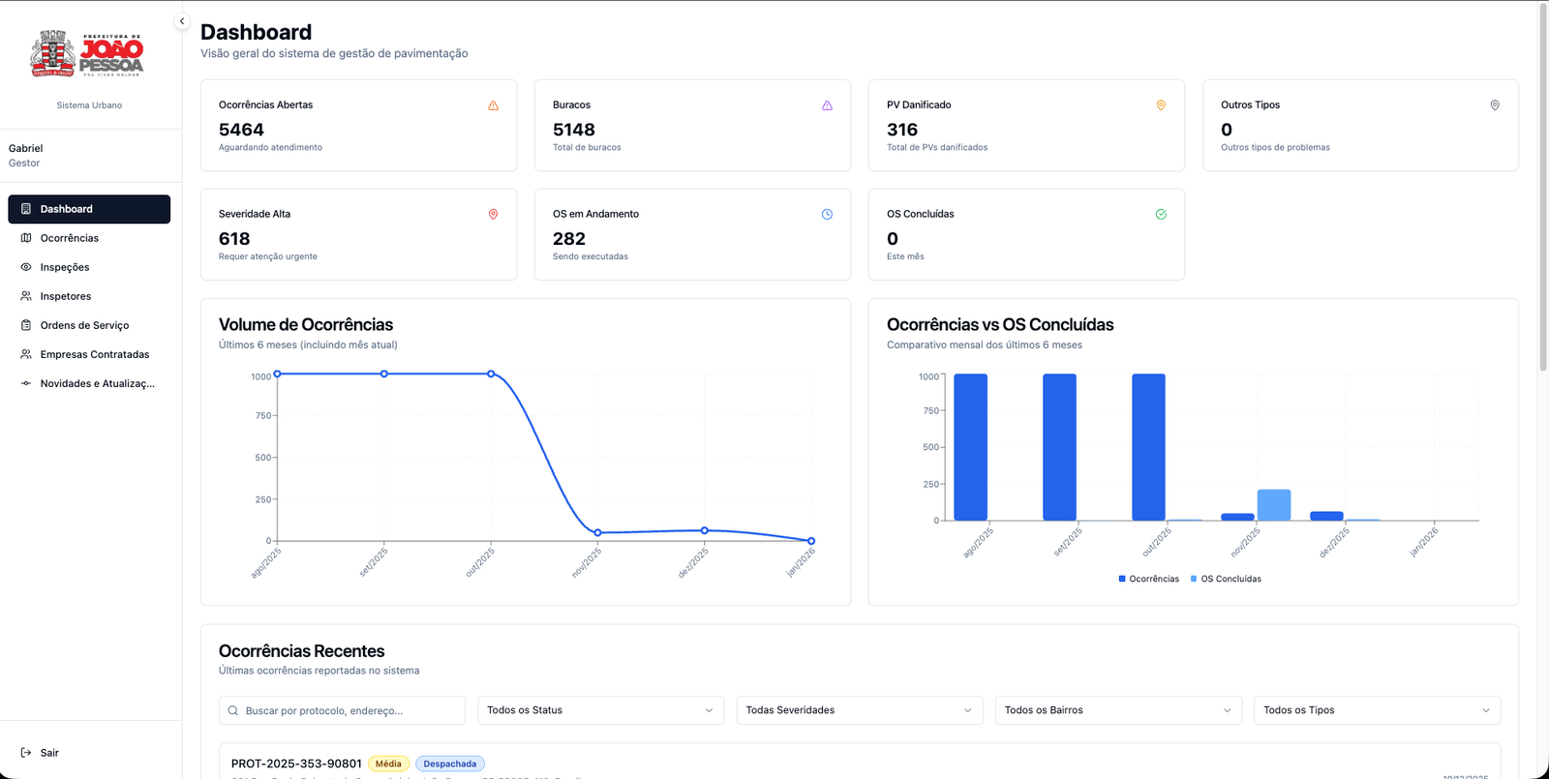
Task: Click the map pin icon on Outros Tipos
Action: pos(1495,105)
